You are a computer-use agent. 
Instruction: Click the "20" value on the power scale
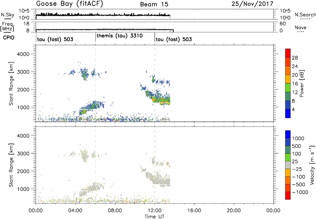click(x=295, y=75)
